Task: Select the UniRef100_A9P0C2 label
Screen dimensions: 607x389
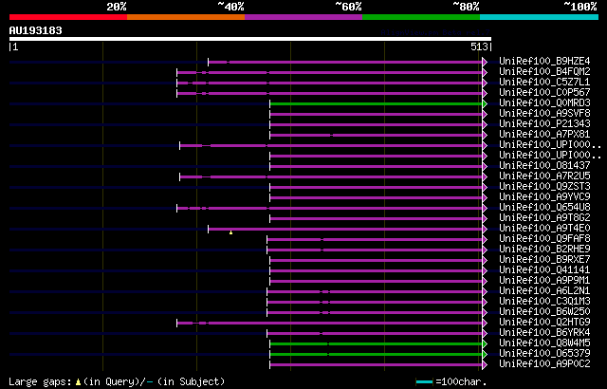Action: pos(544,364)
